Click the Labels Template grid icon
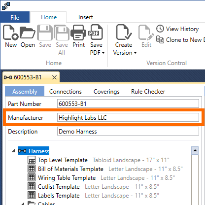Image resolution: width=205 pixels, height=205 pixels. [32, 195]
